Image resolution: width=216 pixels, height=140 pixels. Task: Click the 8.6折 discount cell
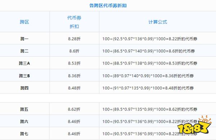coord(74,51)
